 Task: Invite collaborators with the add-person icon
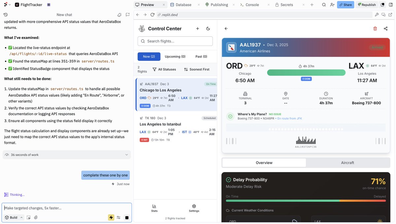[332, 5]
